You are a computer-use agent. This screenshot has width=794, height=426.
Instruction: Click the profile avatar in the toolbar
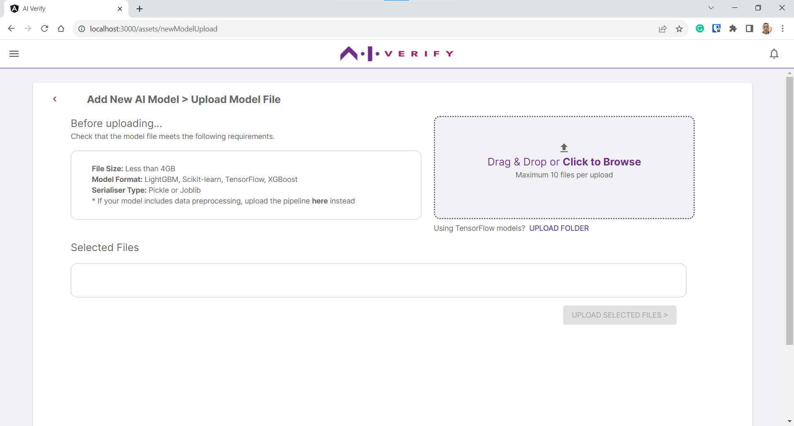[x=767, y=29]
